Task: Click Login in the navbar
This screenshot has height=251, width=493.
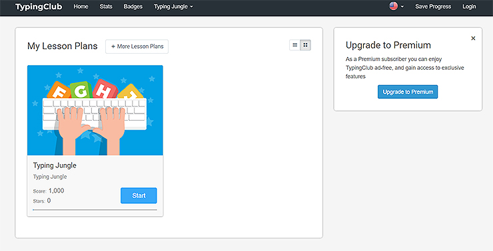Action: pyautogui.click(x=469, y=7)
